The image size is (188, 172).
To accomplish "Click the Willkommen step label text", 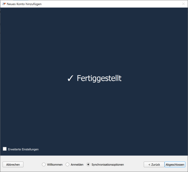I will pos(55,164).
